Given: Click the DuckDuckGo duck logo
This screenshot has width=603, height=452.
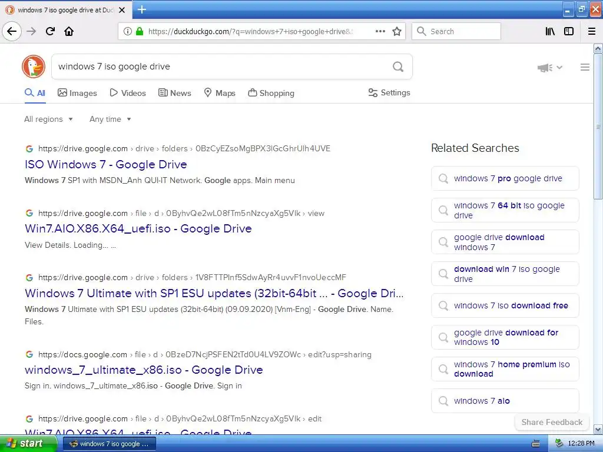Looking at the screenshot, I should [34, 67].
